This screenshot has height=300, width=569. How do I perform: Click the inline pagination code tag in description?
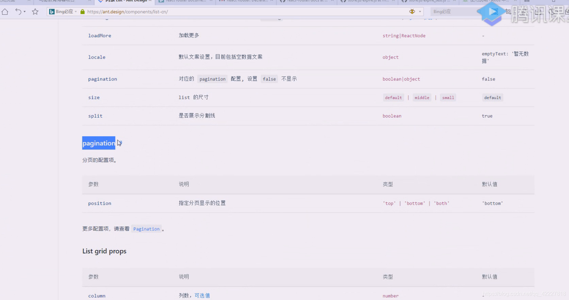click(212, 79)
